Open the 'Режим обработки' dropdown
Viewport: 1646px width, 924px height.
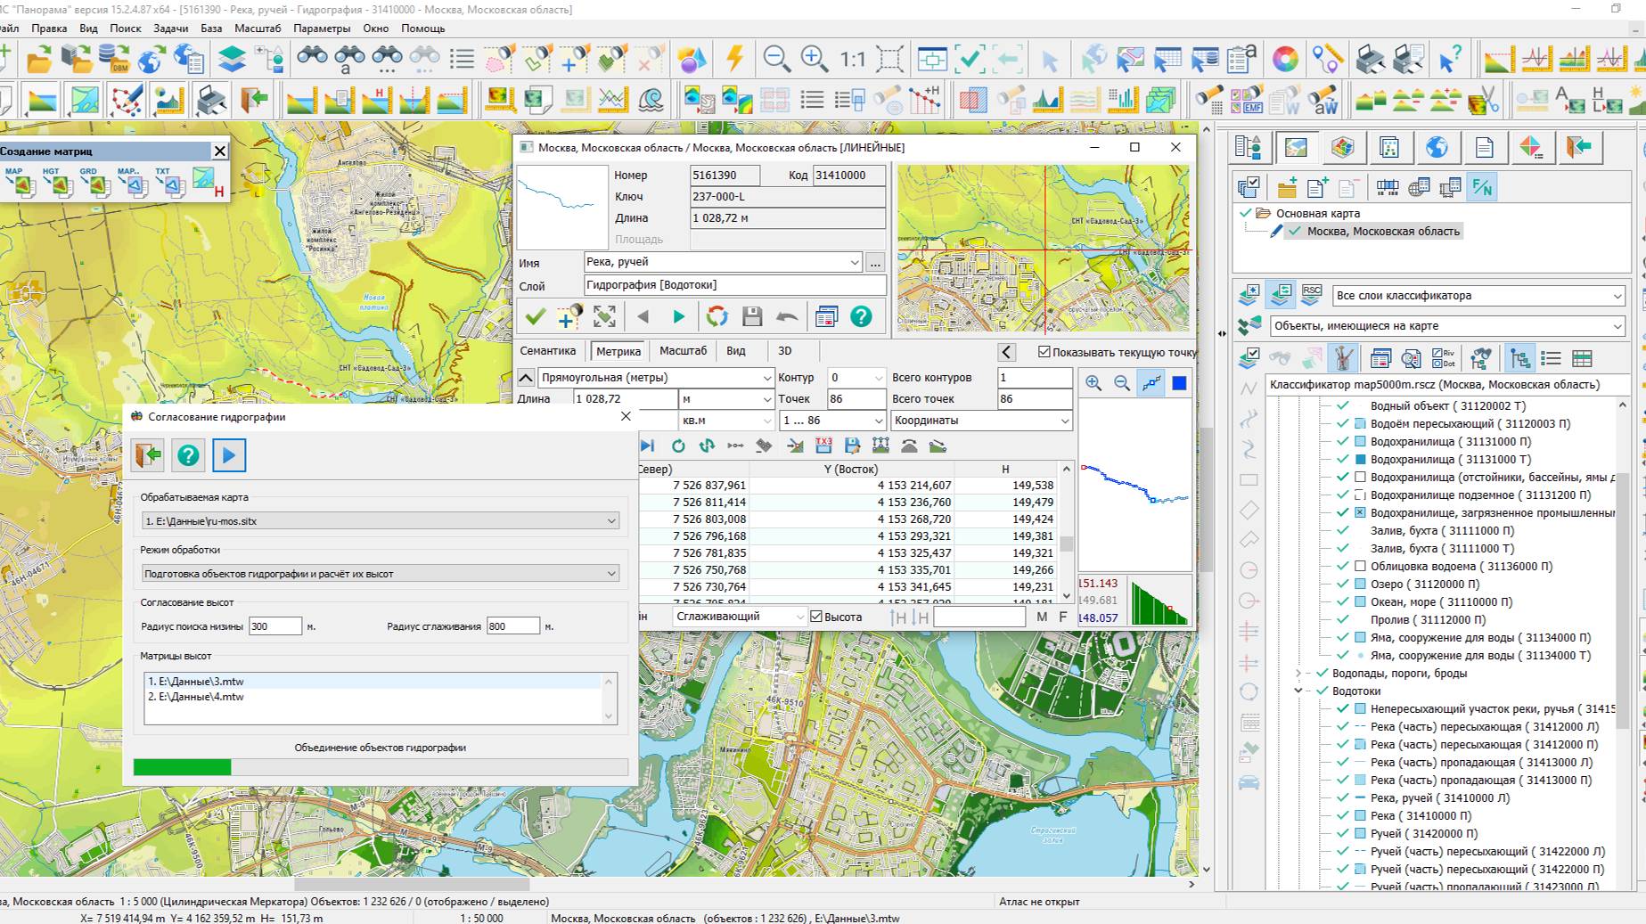[x=380, y=574]
